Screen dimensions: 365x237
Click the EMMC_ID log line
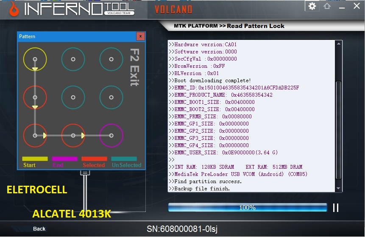coord(234,88)
